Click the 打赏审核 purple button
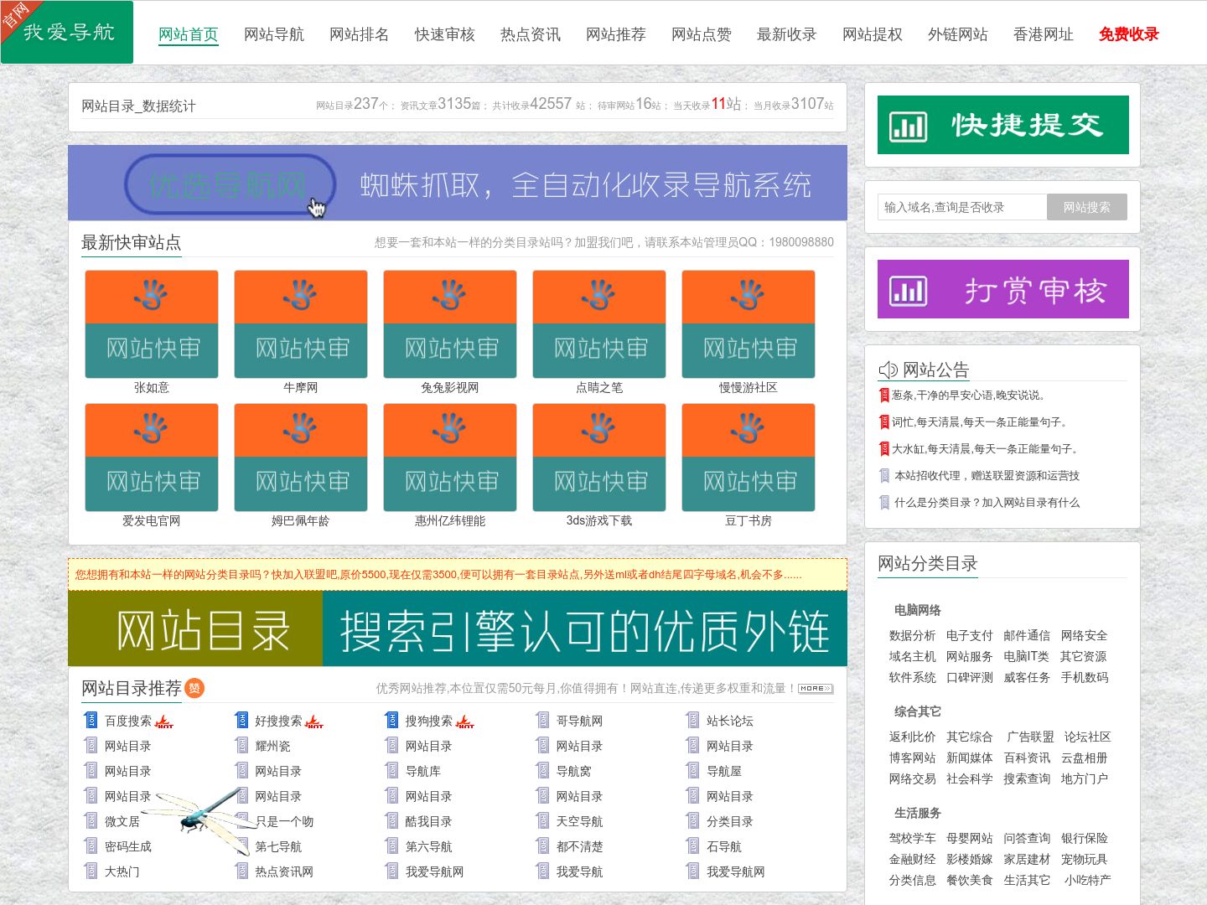 click(x=1002, y=289)
